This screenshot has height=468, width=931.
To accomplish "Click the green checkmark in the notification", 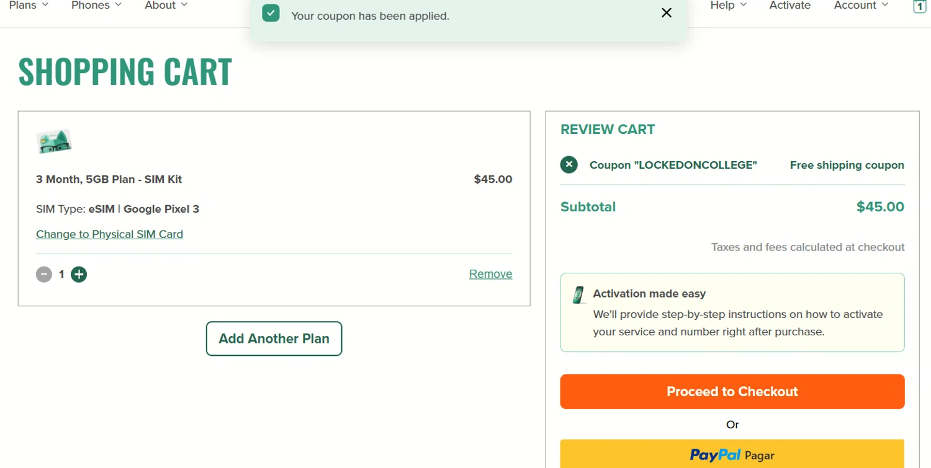I will coord(271,13).
